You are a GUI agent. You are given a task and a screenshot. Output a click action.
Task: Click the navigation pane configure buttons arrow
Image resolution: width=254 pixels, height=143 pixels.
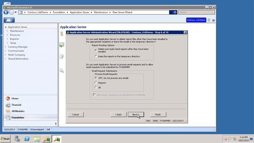click(x=56, y=124)
